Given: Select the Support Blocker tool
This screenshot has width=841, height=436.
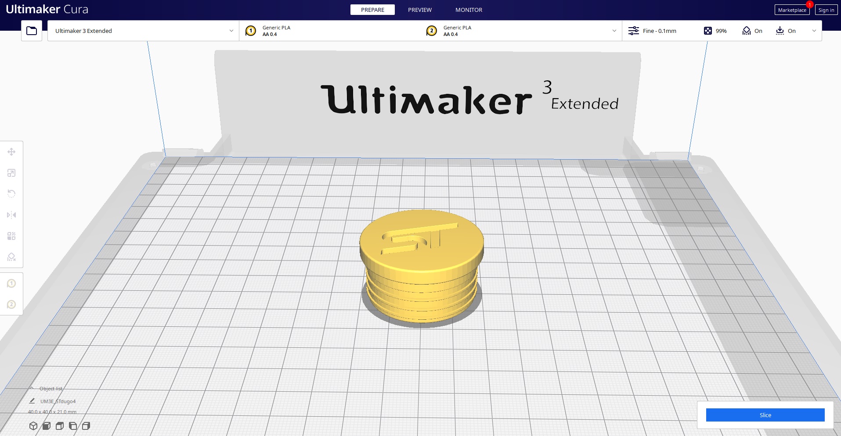Looking at the screenshot, I should pyautogui.click(x=11, y=257).
